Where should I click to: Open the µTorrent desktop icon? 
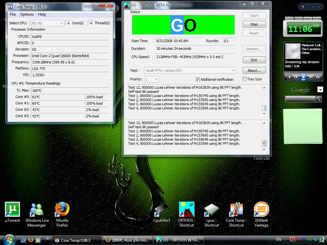(x=12, y=210)
